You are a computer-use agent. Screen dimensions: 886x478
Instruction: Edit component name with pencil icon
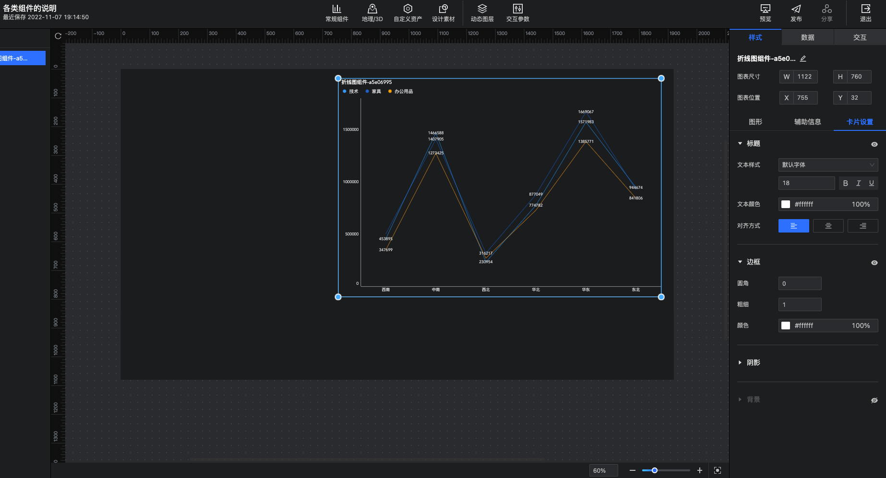tap(803, 58)
